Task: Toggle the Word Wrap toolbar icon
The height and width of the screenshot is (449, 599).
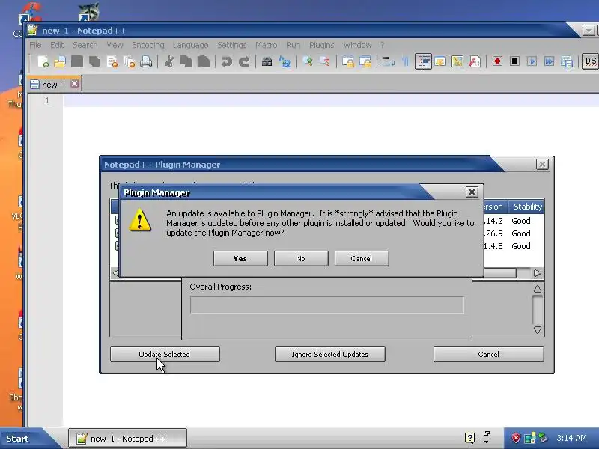Action: coord(388,61)
